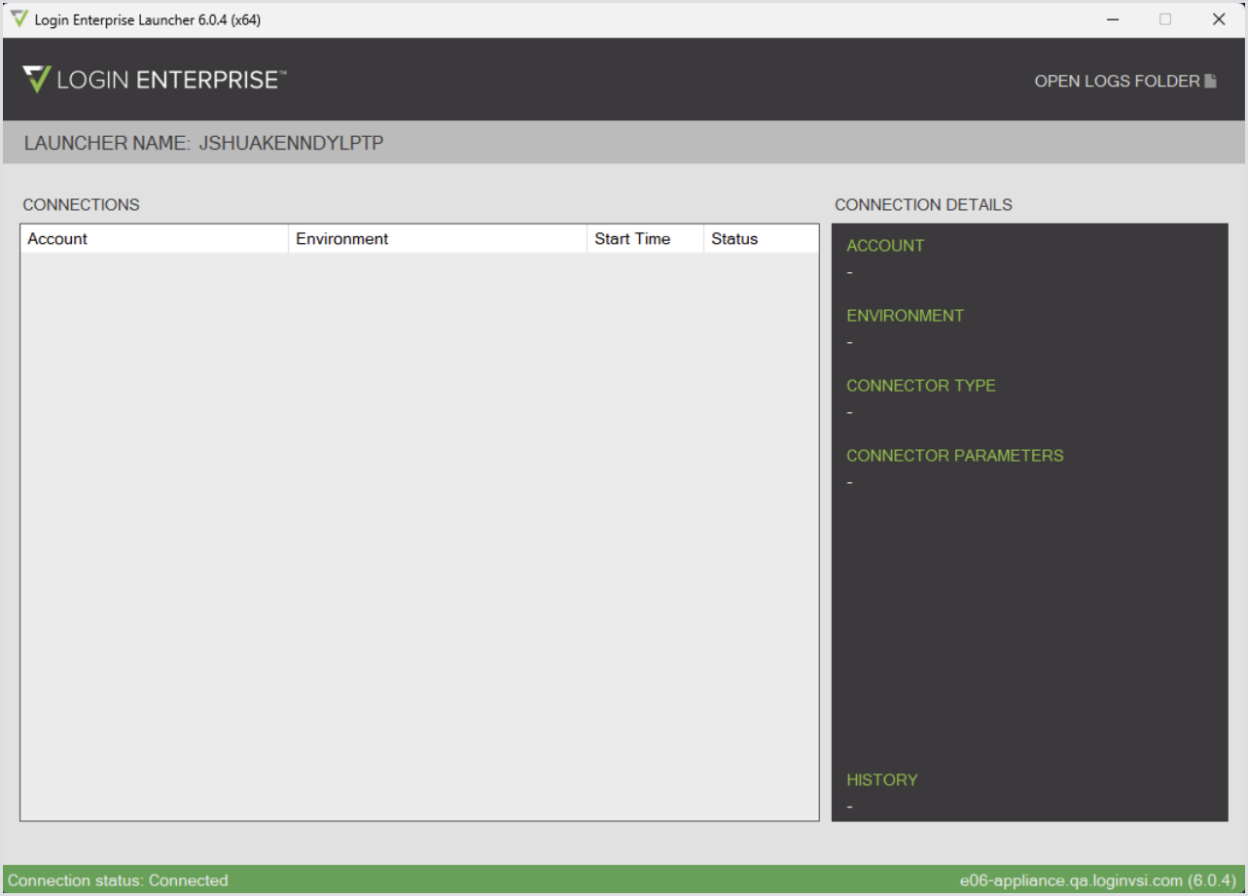Click the ENVIRONMENT label in details panel
This screenshot has width=1248, height=896.
pyautogui.click(x=905, y=316)
